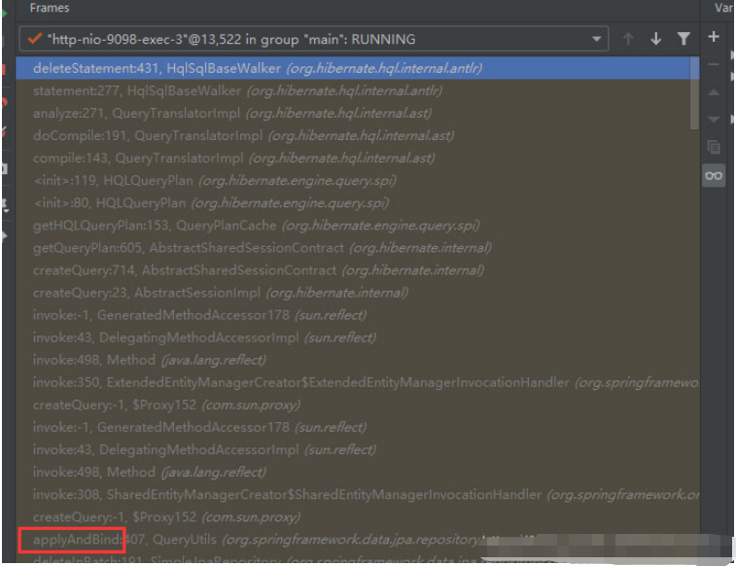736x566 pixels.
Task: Click the move watch up triangle icon
Action: point(714,92)
